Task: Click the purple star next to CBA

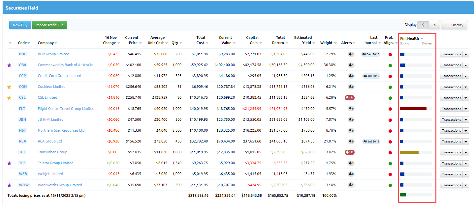Action: pos(9,65)
